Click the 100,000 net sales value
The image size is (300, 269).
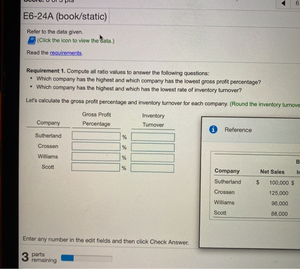click(279, 183)
